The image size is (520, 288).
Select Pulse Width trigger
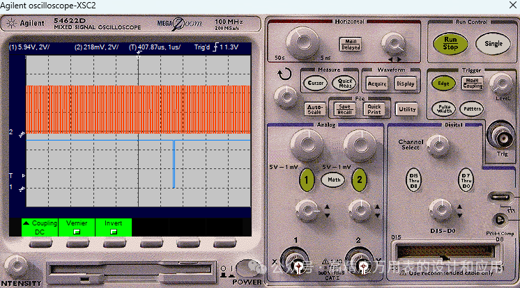(x=444, y=109)
